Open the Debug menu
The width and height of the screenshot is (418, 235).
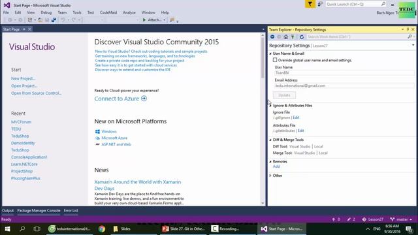tap(46, 12)
